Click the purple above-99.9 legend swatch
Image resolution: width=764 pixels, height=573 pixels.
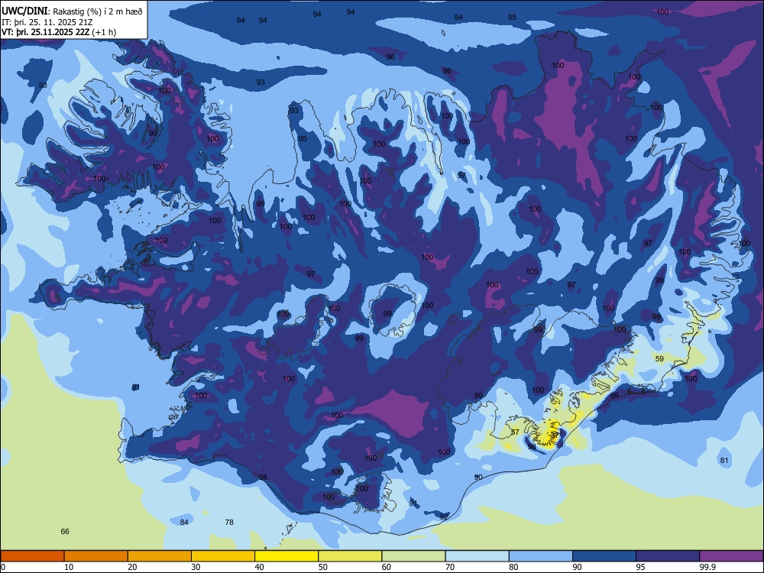click(x=731, y=556)
